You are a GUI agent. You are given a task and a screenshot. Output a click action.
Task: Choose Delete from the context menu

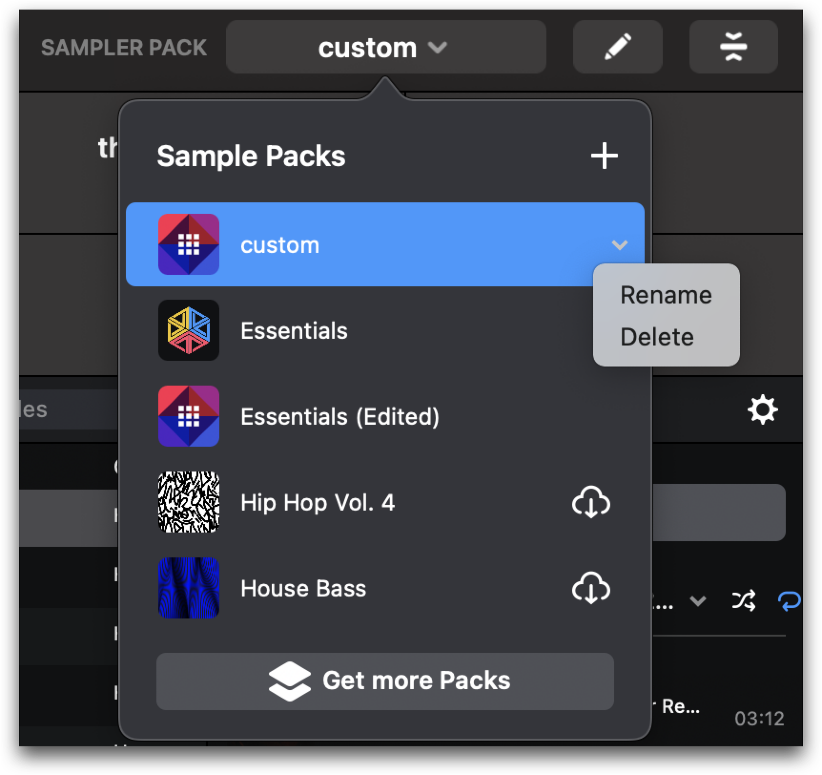click(657, 337)
